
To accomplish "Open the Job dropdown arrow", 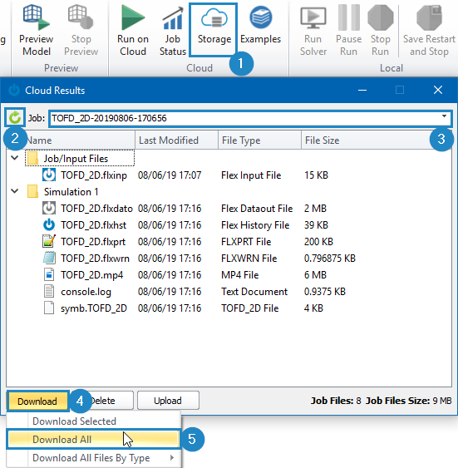I will [444, 116].
